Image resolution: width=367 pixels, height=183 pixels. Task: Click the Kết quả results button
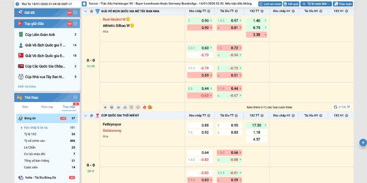coord(291,4)
